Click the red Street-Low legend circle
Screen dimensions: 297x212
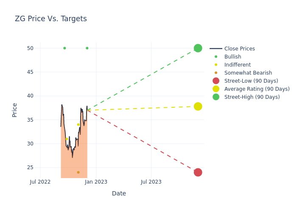[x=216, y=81]
